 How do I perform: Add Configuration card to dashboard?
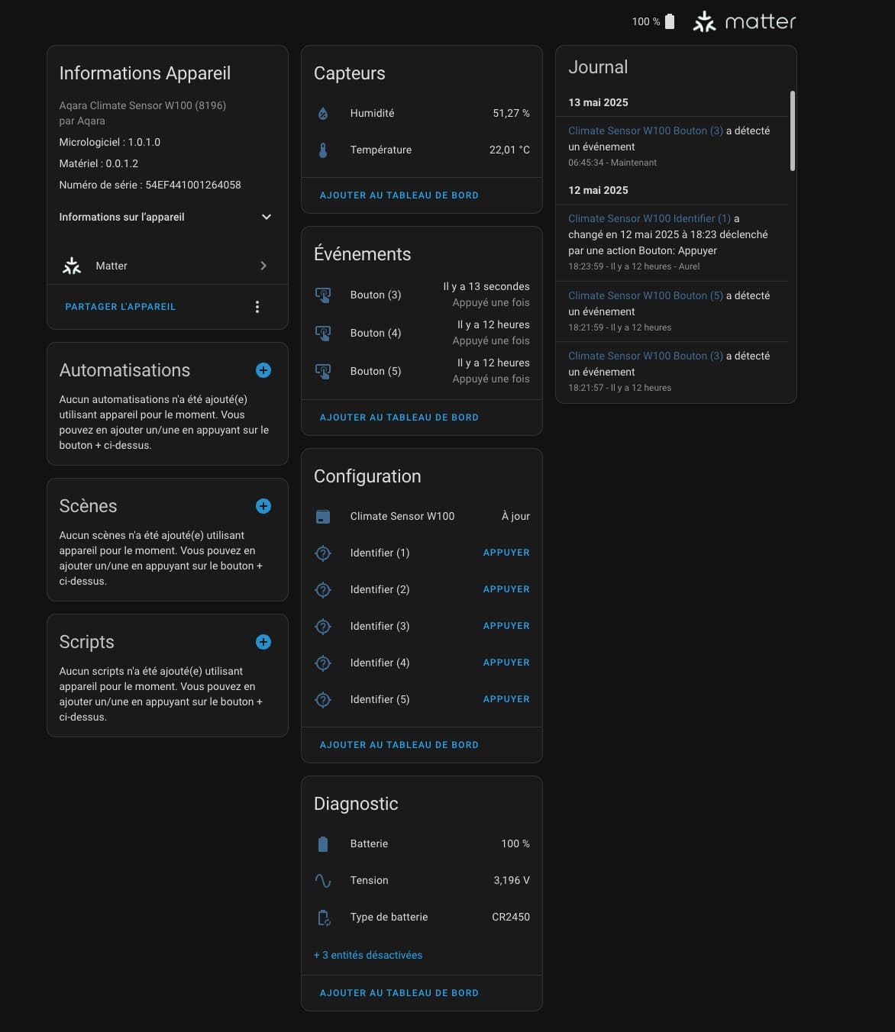coord(399,745)
